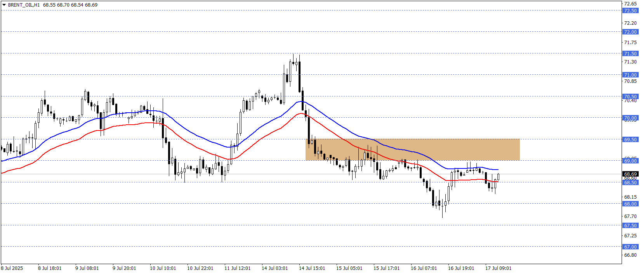The height and width of the screenshot is (273, 641).
Task: Click the 71.30 price scale value
Action: click(x=630, y=62)
